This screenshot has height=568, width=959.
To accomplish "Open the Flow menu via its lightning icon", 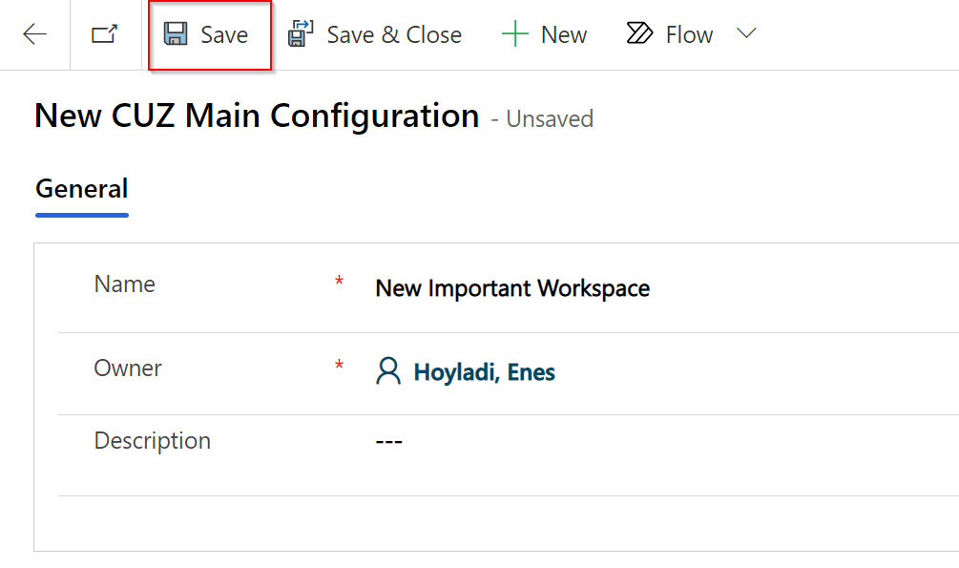I will pyautogui.click(x=637, y=33).
